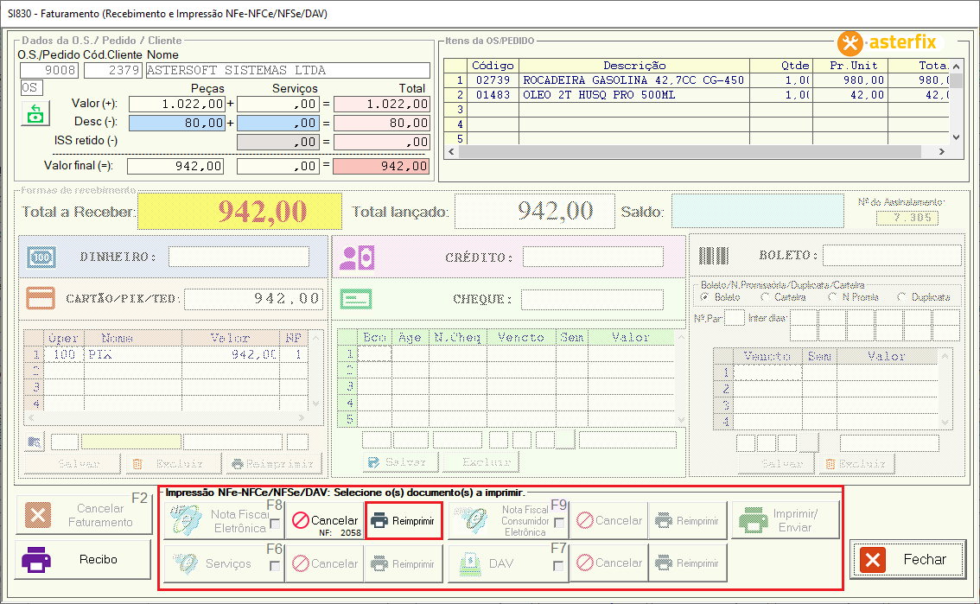Click Cancelar in the DAV row

[609, 563]
